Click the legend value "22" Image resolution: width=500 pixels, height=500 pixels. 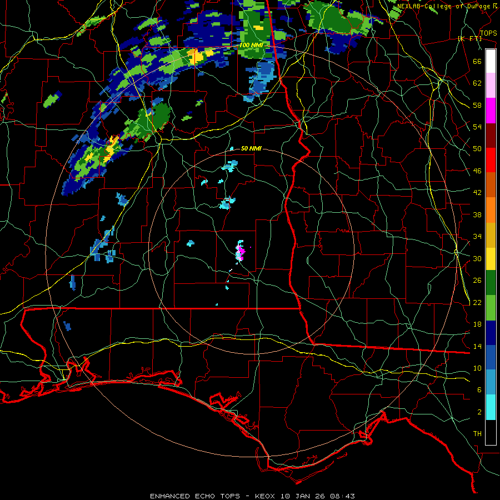tap(477, 302)
